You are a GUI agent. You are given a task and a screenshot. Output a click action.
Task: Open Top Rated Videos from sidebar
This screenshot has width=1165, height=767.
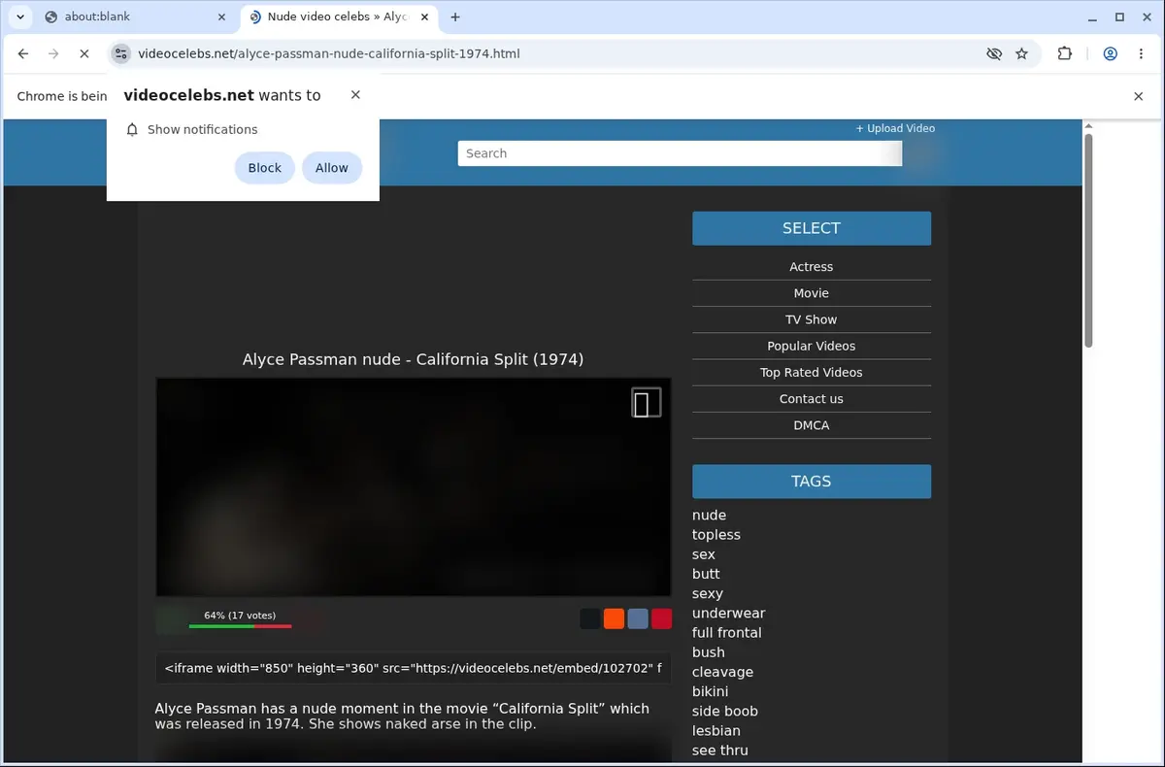(812, 372)
